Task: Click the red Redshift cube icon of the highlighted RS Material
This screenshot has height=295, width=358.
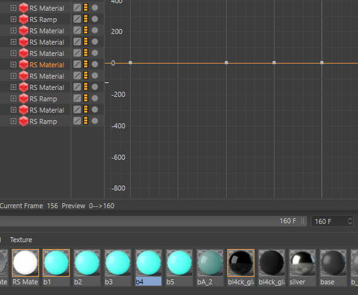Action: pyautogui.click(x=23, y=65)
